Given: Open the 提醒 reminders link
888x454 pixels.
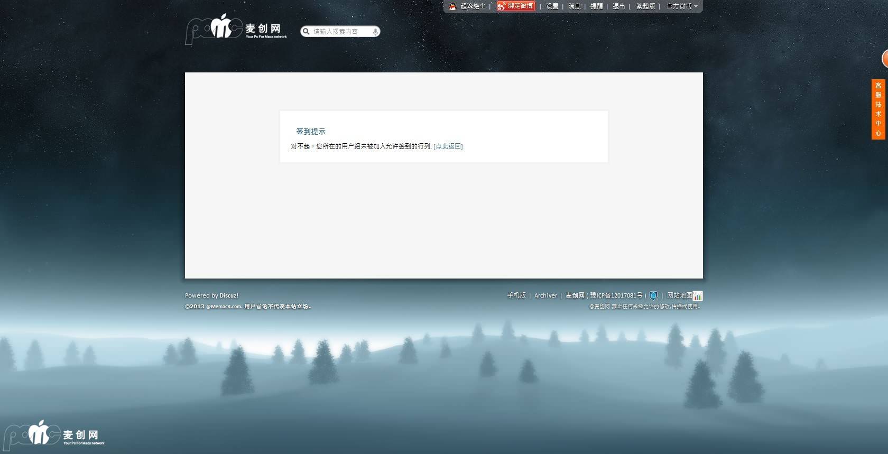Looking at the screenshot, I should coord(597,6).
